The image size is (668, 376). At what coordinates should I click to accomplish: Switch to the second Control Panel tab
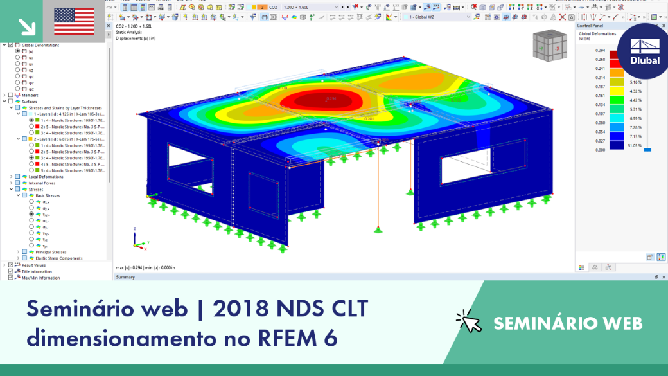pos(595,267)
